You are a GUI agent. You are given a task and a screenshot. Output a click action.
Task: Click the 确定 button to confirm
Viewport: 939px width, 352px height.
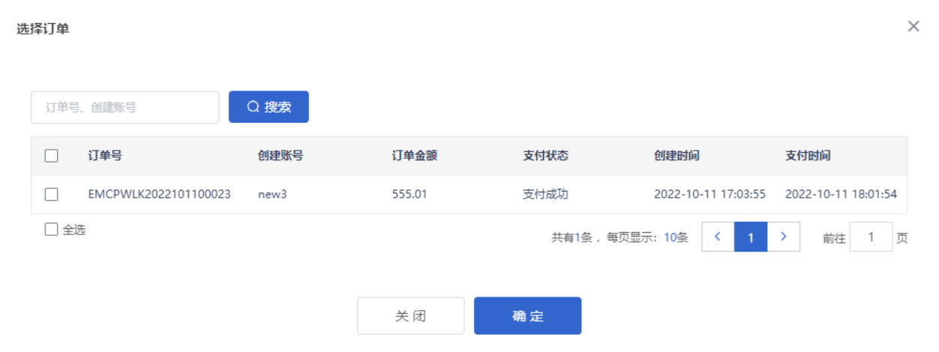pyautogui.click(x=527, y=316)
